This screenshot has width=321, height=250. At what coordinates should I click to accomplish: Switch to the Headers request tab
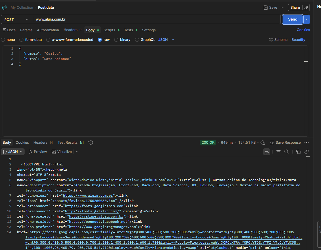[x=70, y=30]
